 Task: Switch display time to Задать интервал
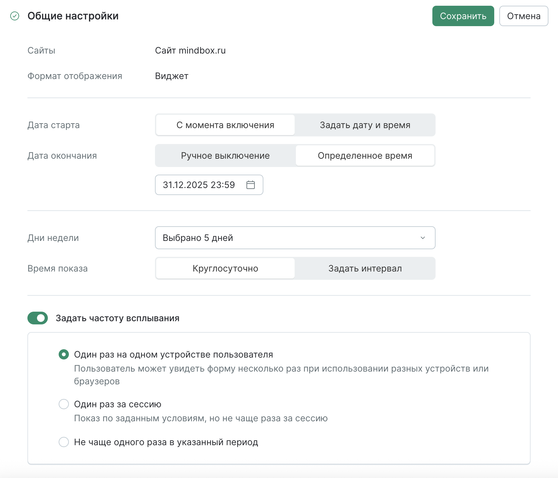[365, 268]
